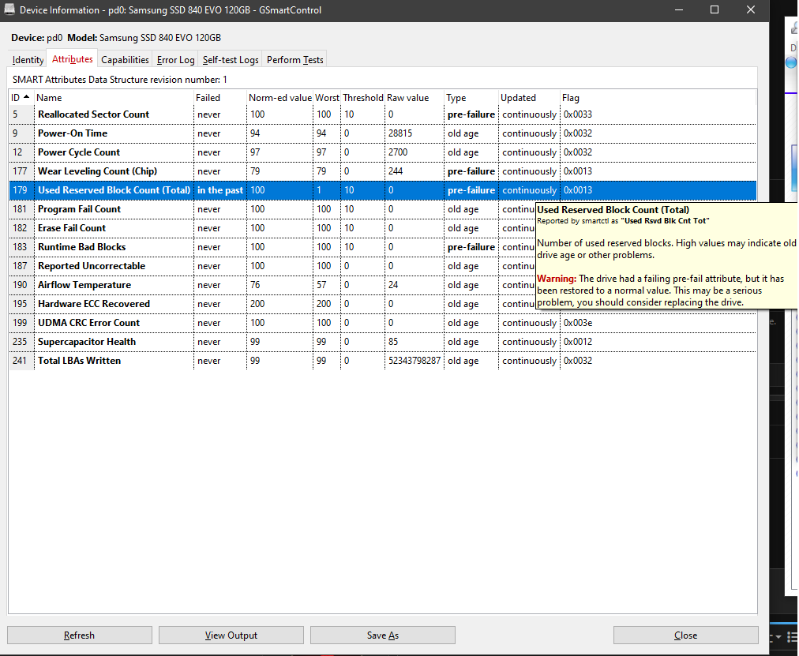The width and height of the screenshot is (799, 656).
Task: Select the Power Cycle Count row
Action: (x=383, y=152)
